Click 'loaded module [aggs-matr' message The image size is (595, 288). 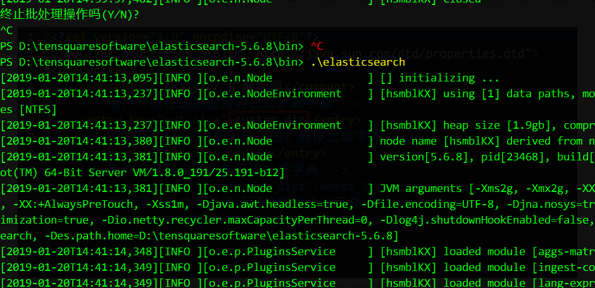519,251
